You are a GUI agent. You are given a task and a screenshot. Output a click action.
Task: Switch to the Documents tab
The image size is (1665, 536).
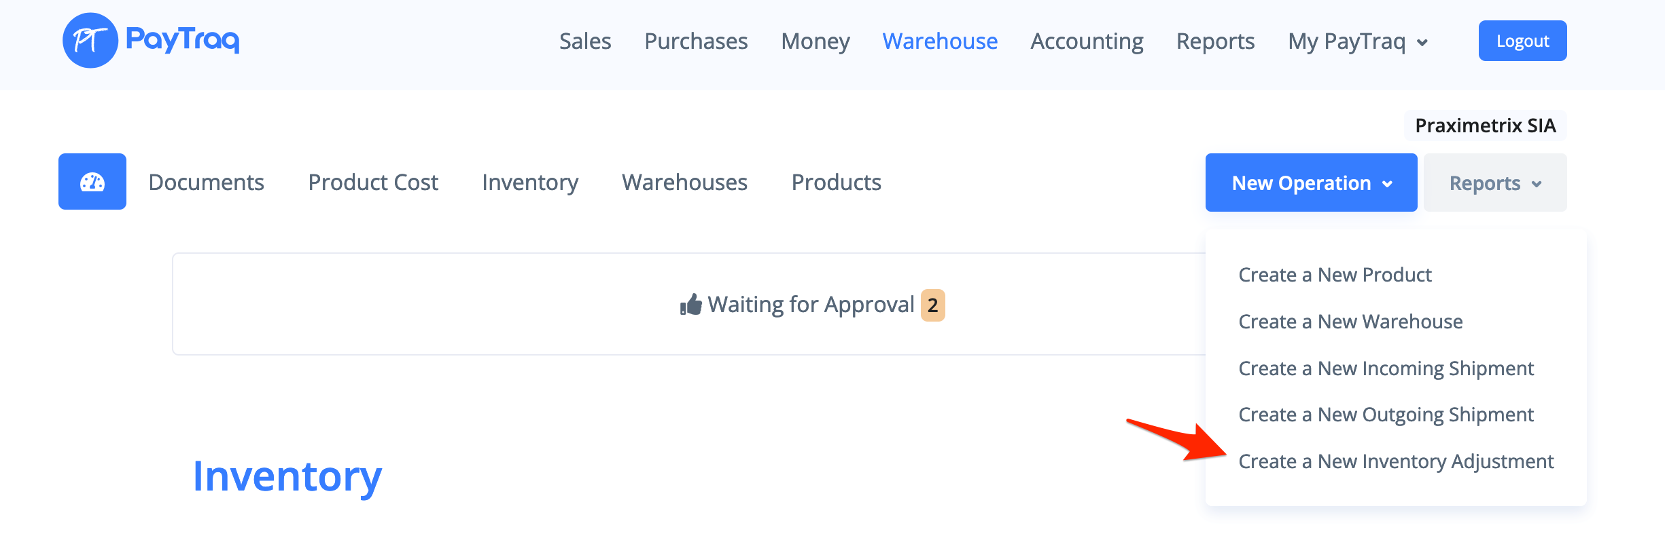pyautogui.click(x=206, y=183)
